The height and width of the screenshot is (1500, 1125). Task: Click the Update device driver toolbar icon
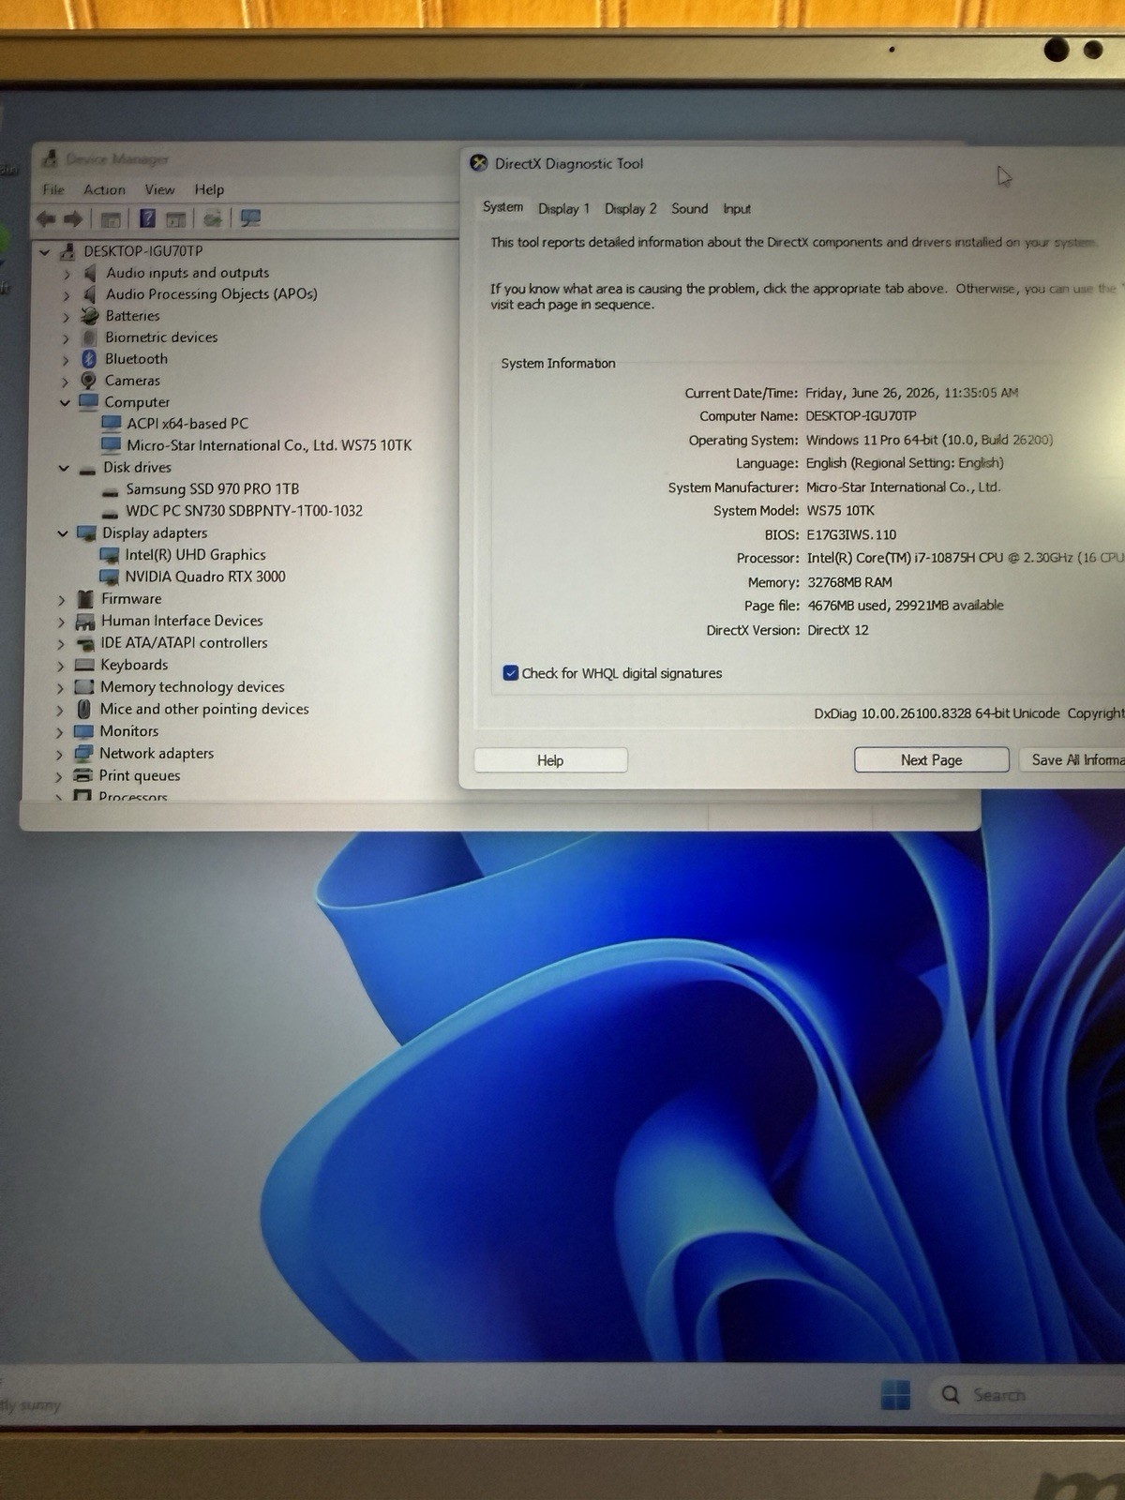tap(213, 218)
